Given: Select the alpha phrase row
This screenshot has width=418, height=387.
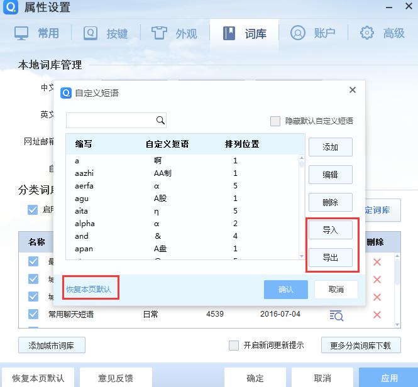Looking at the screenshot, I should 183,224.
